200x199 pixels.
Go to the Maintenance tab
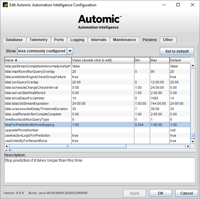pyautogui.click(x=124, y=40)
